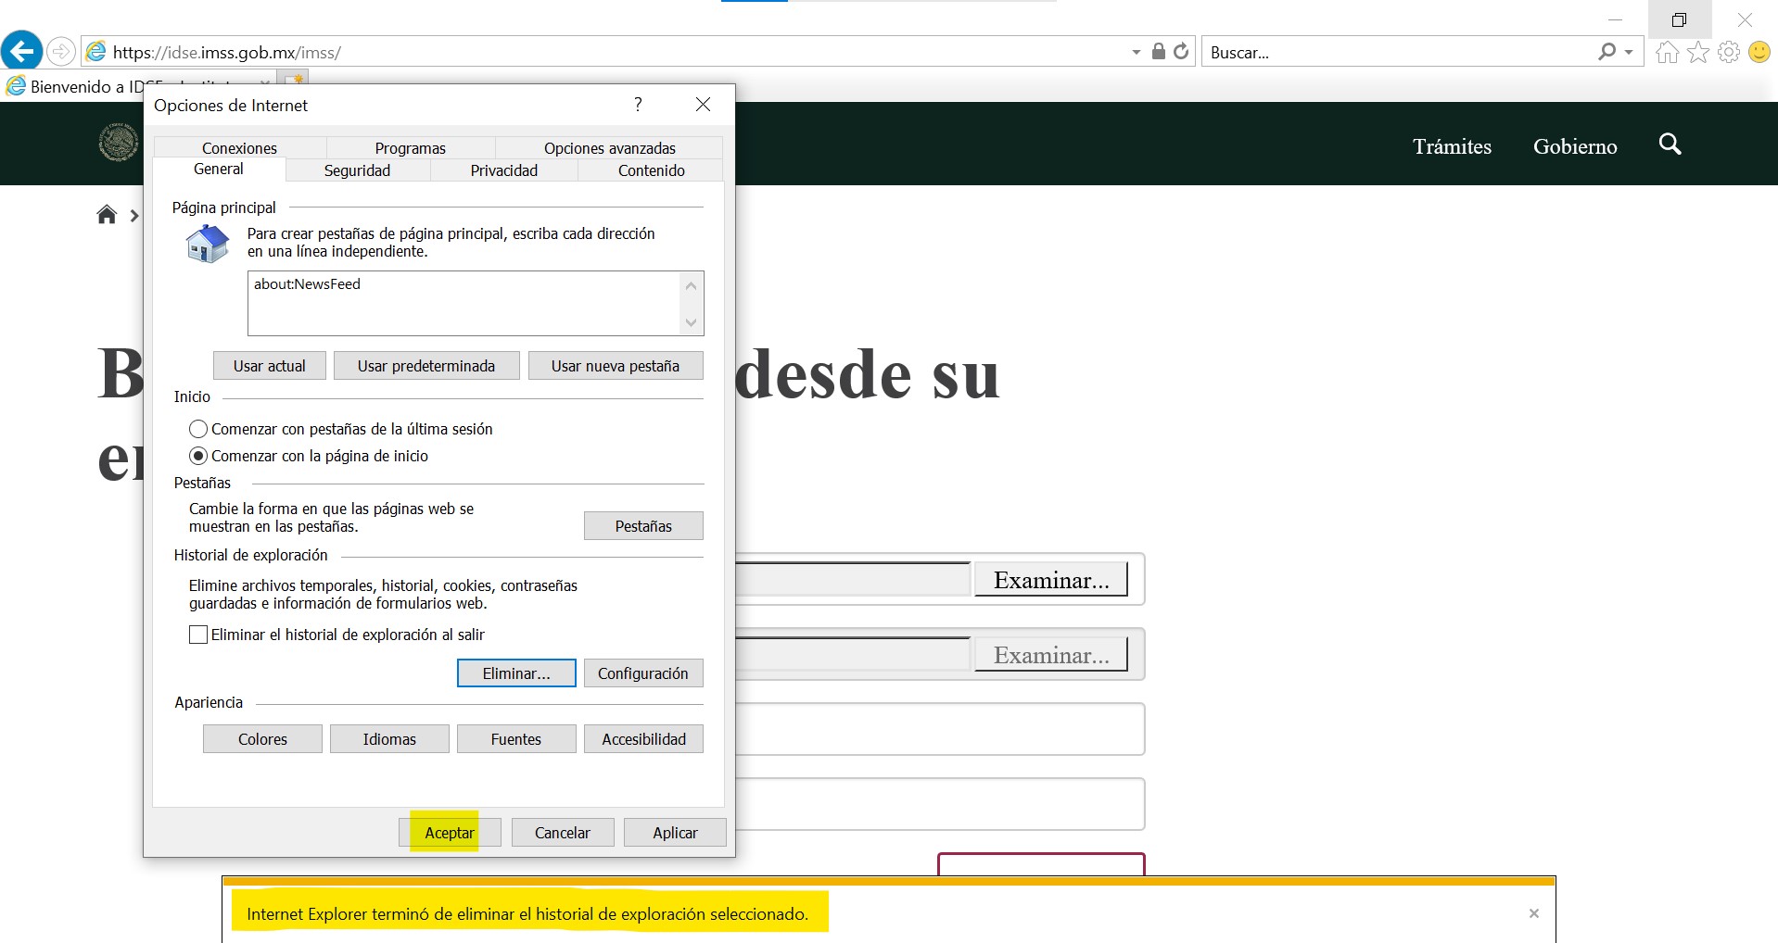Screen dimensions: 1778x943
Task: Click the browser forward arrow button
Action: tap(61, 51)
